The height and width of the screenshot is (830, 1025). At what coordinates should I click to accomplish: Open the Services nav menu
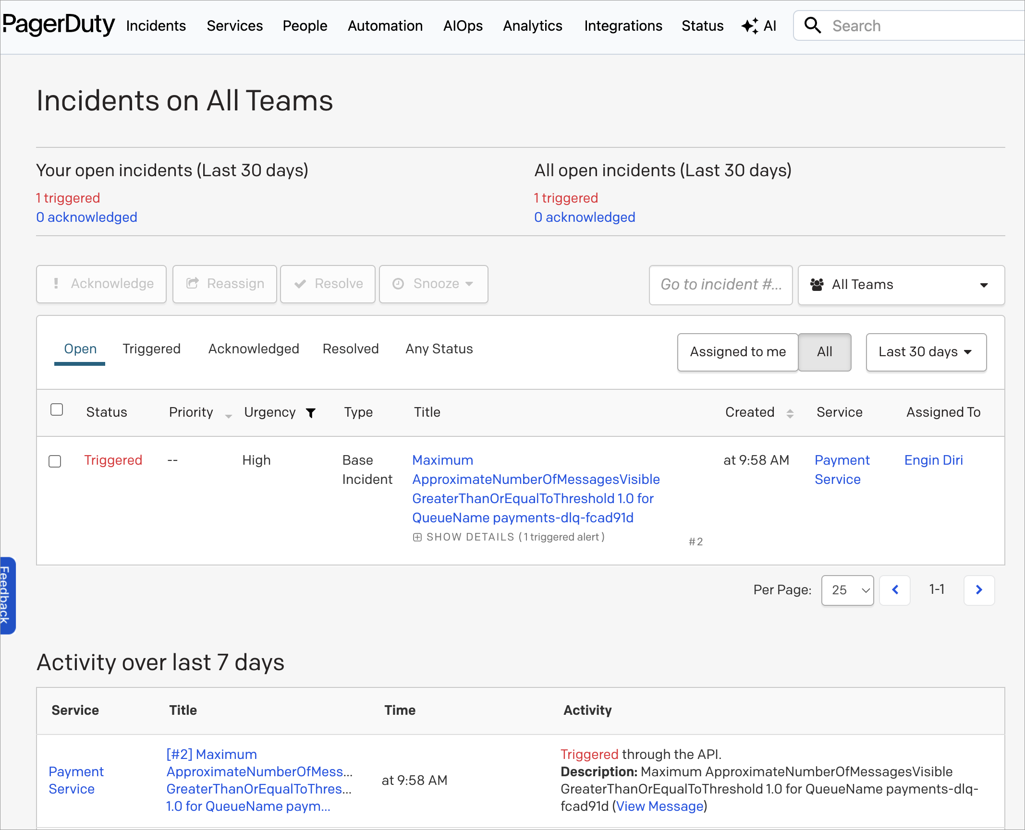tap(235, 25)
